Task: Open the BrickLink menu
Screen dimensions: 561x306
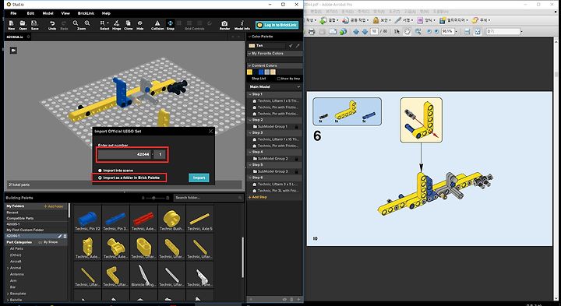Action: pyautogui.click(x=86, y=13)
